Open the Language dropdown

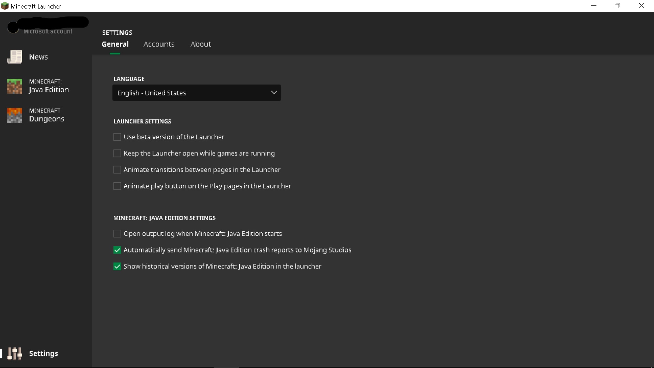pyautogui.click(x=196, y=93)
